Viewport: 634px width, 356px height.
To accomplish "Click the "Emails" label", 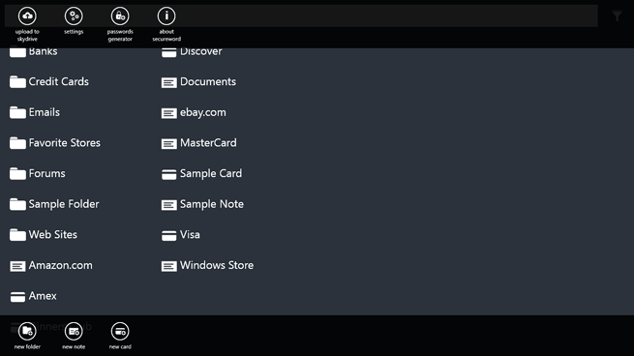I will (45, 112).
